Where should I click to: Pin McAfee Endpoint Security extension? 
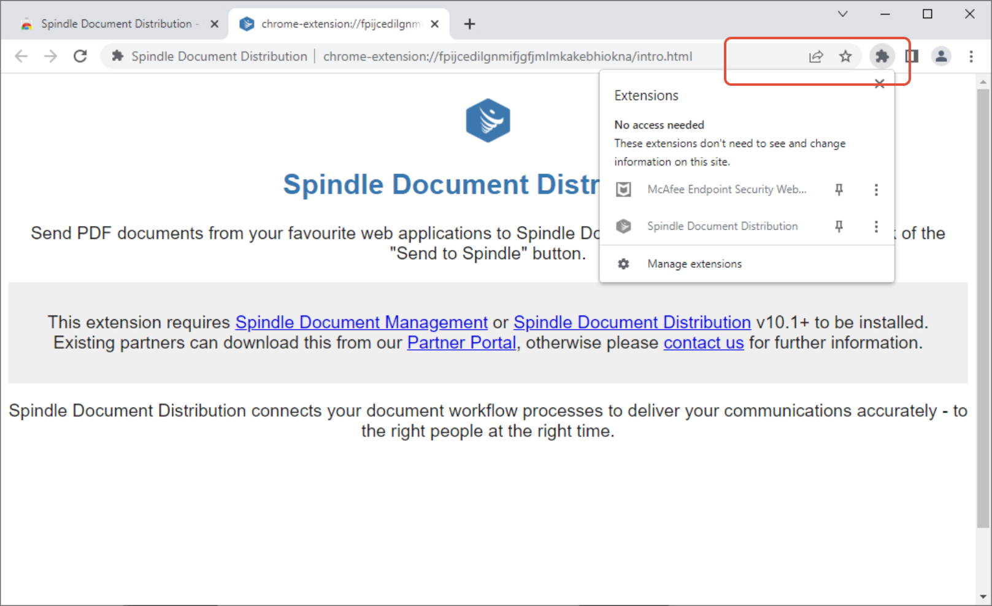pyautogui.click(x=839, y=190)
